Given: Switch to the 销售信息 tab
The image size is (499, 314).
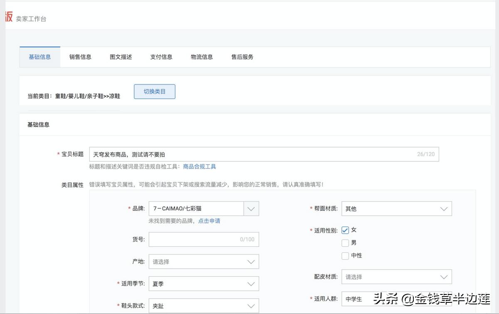Looking at the screenshot, I should 80,57.
